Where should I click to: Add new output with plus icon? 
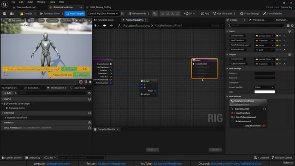click(289, 54)
